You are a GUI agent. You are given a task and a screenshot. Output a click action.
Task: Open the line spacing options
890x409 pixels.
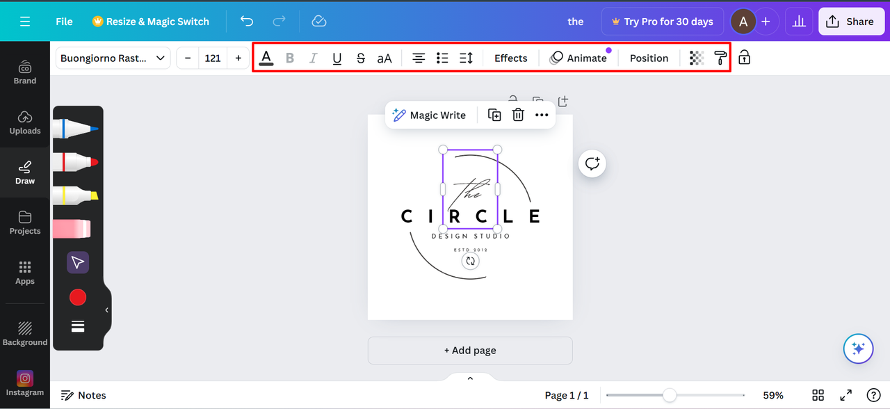pyautogui.click(x=466, y=58)
